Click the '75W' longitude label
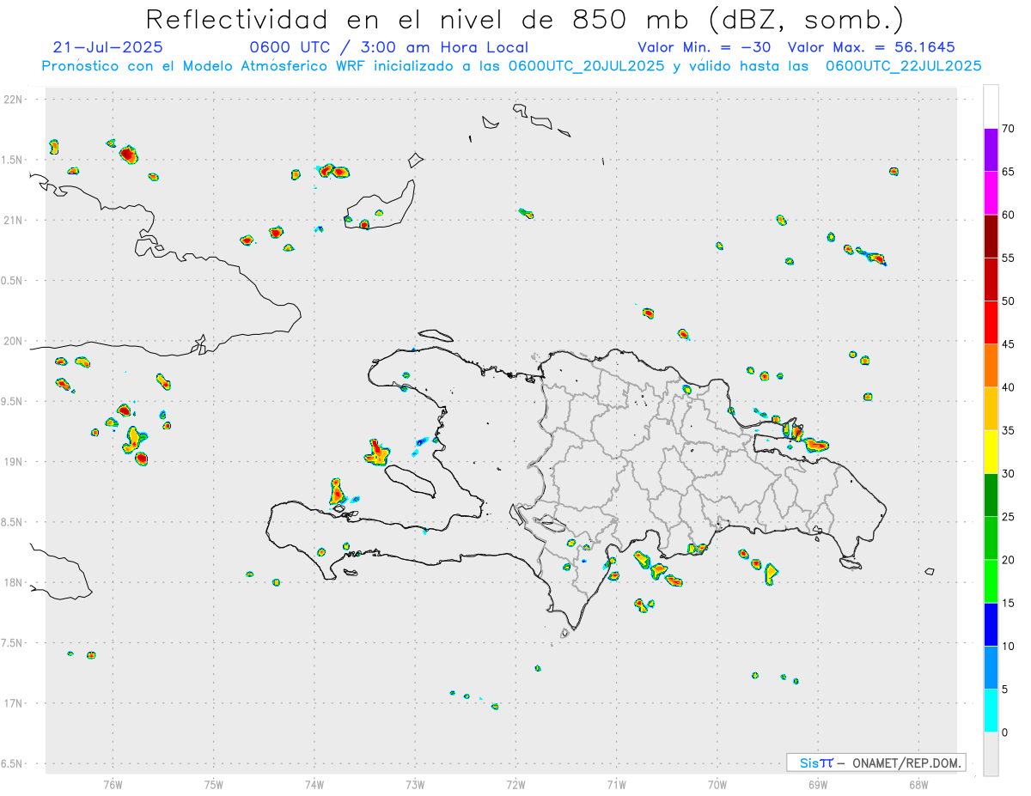 (214, 783)
